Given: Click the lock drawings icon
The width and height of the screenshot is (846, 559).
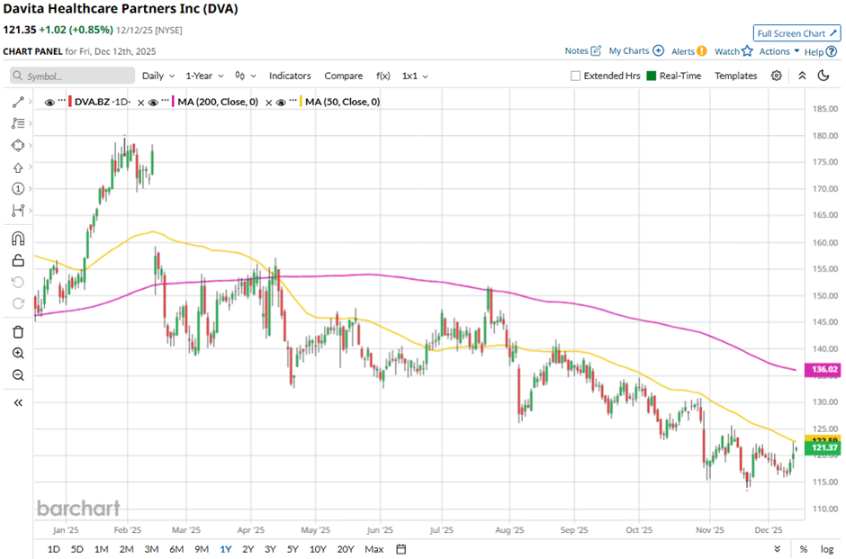Looking at the screenshot, I should click(17, 261).
